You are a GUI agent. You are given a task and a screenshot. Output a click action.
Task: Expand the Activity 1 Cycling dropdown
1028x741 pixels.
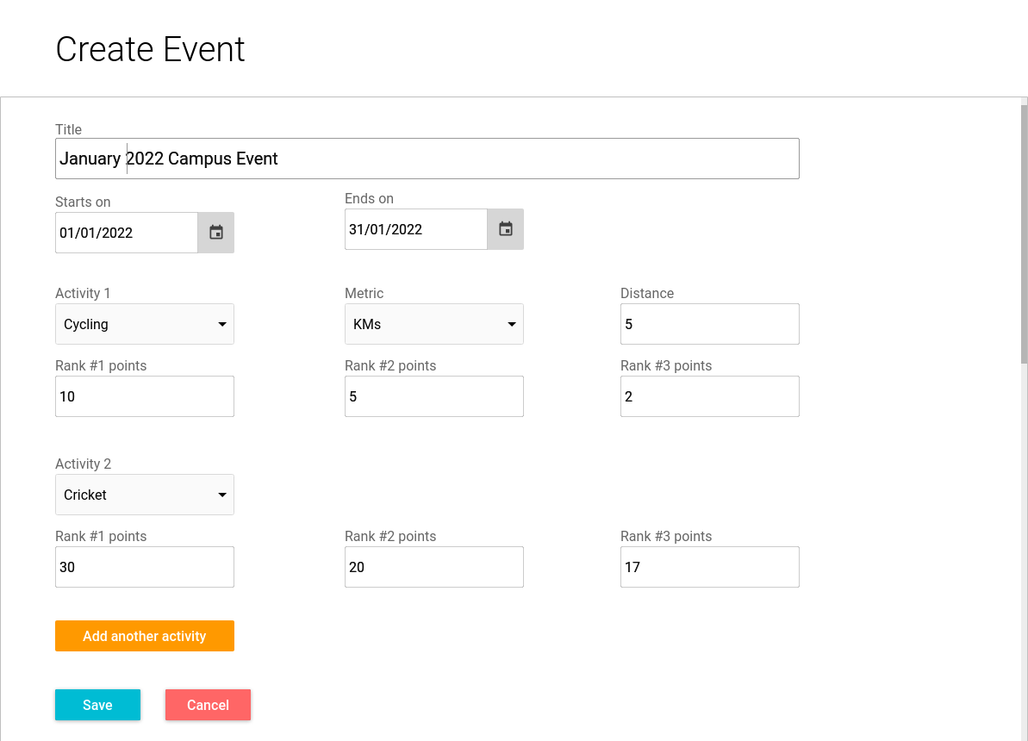tap(145, 324)
